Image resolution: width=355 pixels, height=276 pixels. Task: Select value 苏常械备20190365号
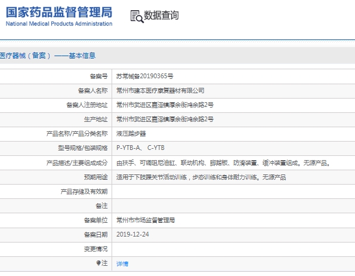click(x=145, y=76)
